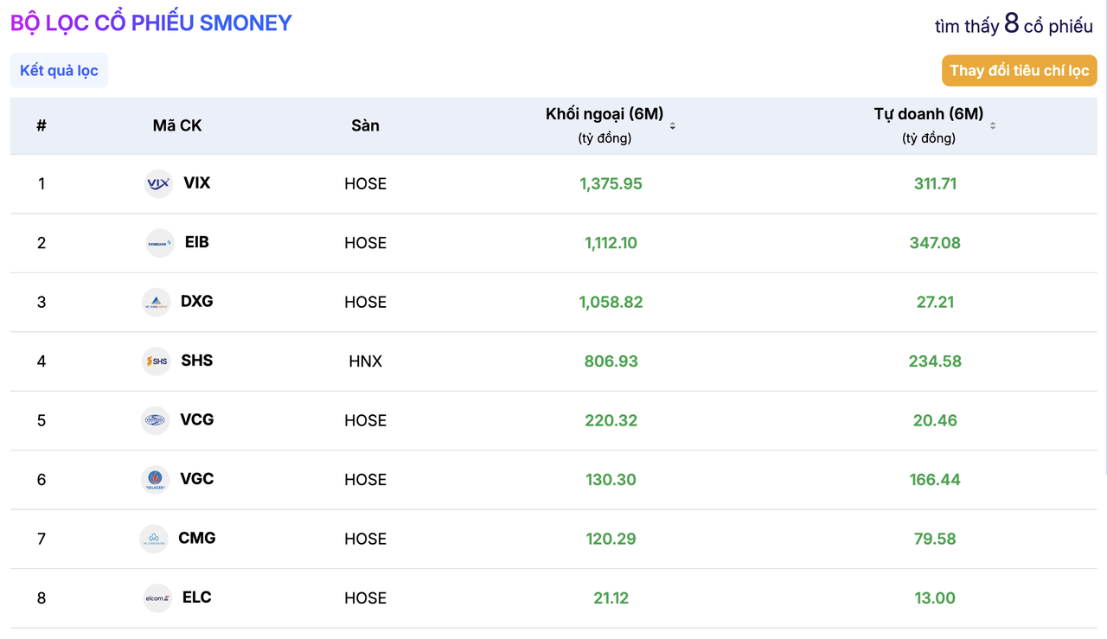Open DXG stock ticker link
Viewport: 1107px width, 639px height.
tap(197, 302)
